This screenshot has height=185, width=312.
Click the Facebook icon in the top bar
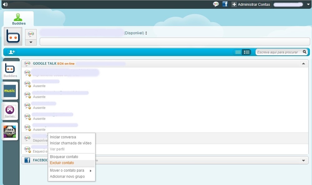(225, 4)
